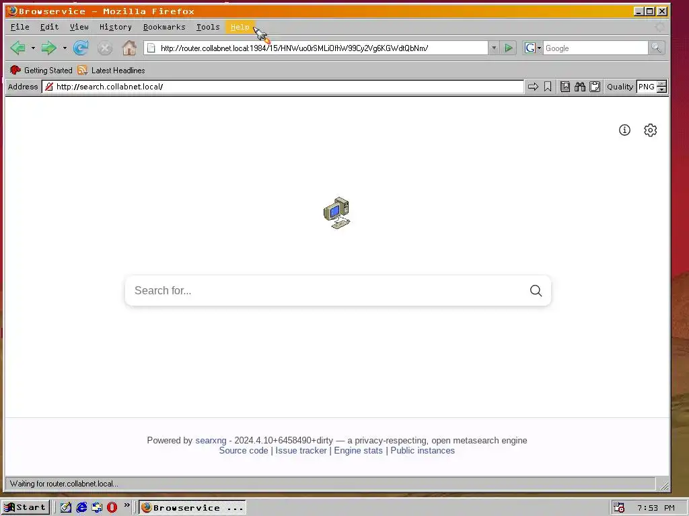
Task: Open the History menu
Action: pyautogui.click(x=116, y=27)
